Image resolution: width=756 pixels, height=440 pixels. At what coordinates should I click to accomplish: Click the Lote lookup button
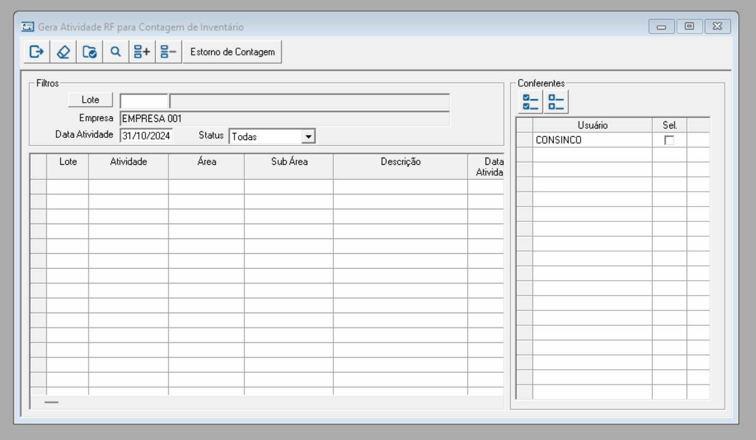click(91, 100)
